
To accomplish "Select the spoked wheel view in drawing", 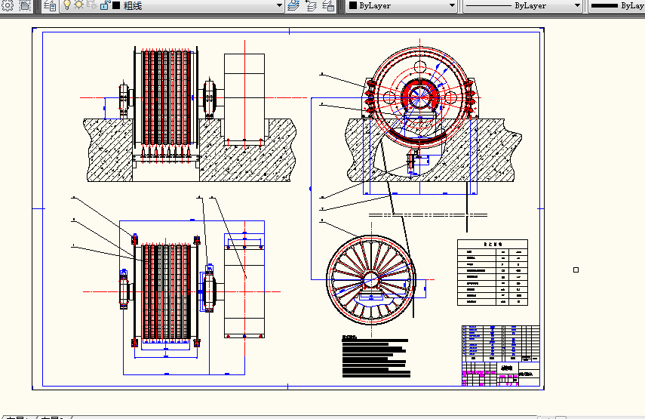I will (x=371, y=280).
